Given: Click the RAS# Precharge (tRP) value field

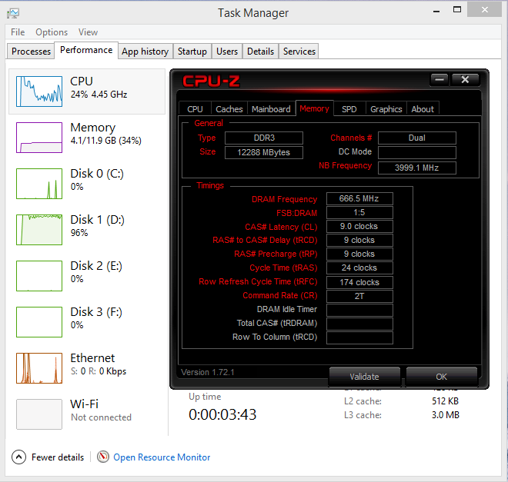Looking at the screenshot, I should point(359,254).
